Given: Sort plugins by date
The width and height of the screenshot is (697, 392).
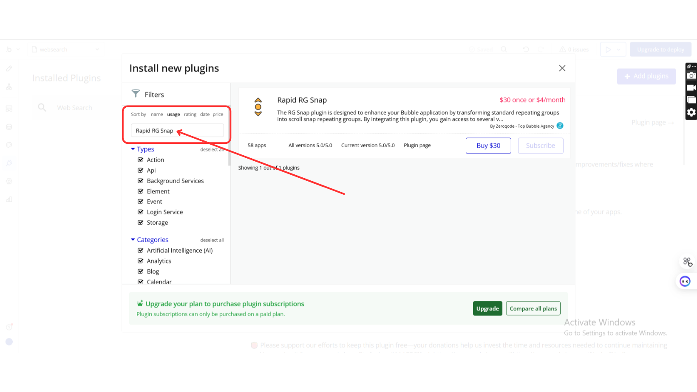Looking at the screenshot, I should pyautogui.click(x=205, y=114).
